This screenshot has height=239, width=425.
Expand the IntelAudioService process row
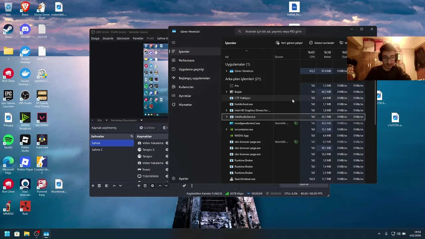(226, 117)
